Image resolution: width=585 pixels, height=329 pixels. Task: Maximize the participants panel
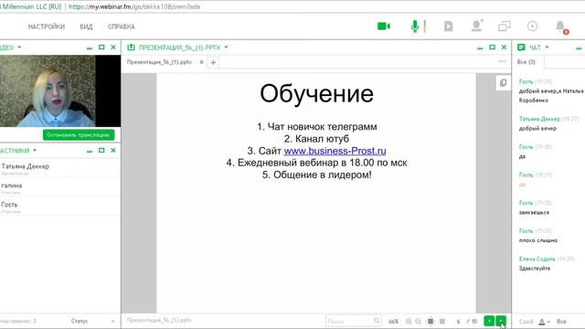point(101,150)
